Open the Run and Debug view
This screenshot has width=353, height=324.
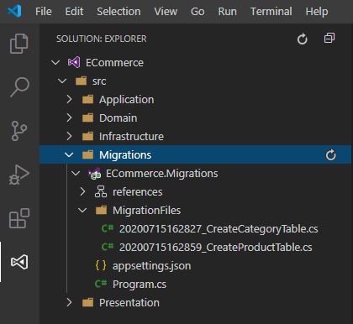tap(19, 175)
